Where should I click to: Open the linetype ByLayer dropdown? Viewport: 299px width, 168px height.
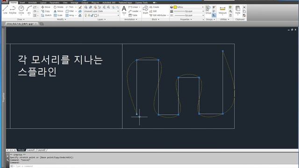[189, 15]
